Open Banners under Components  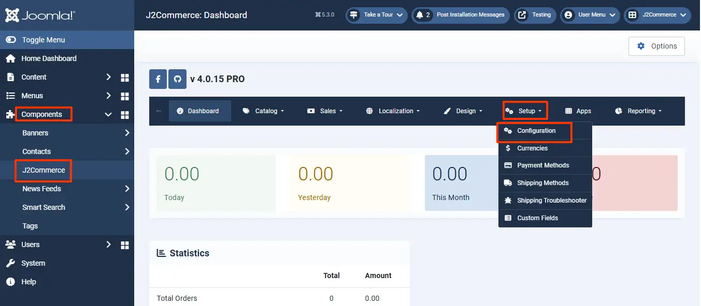pos(35,133)
